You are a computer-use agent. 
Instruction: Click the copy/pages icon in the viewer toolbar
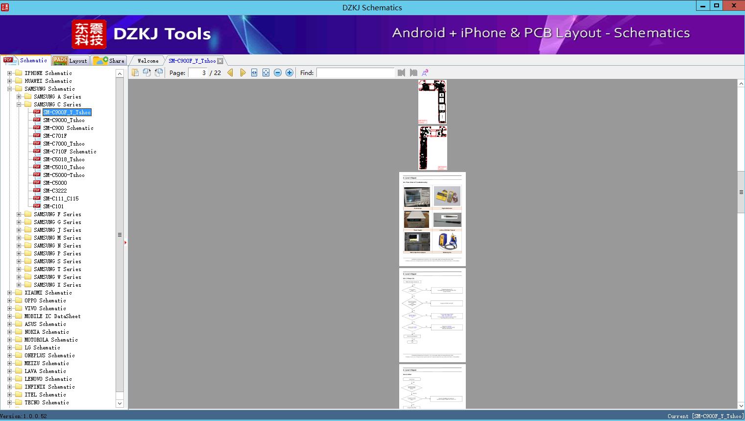135,73
